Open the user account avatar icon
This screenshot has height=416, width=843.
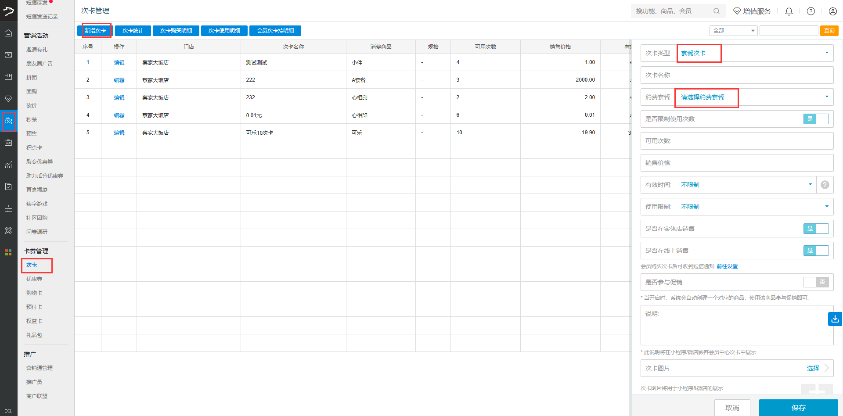point(832,11)
